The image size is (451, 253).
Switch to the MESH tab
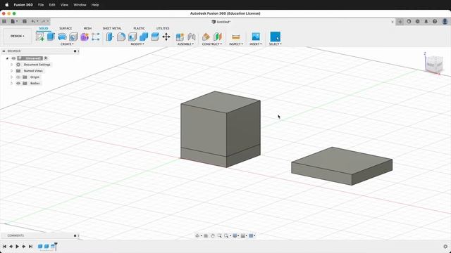(x=87, y=28)
